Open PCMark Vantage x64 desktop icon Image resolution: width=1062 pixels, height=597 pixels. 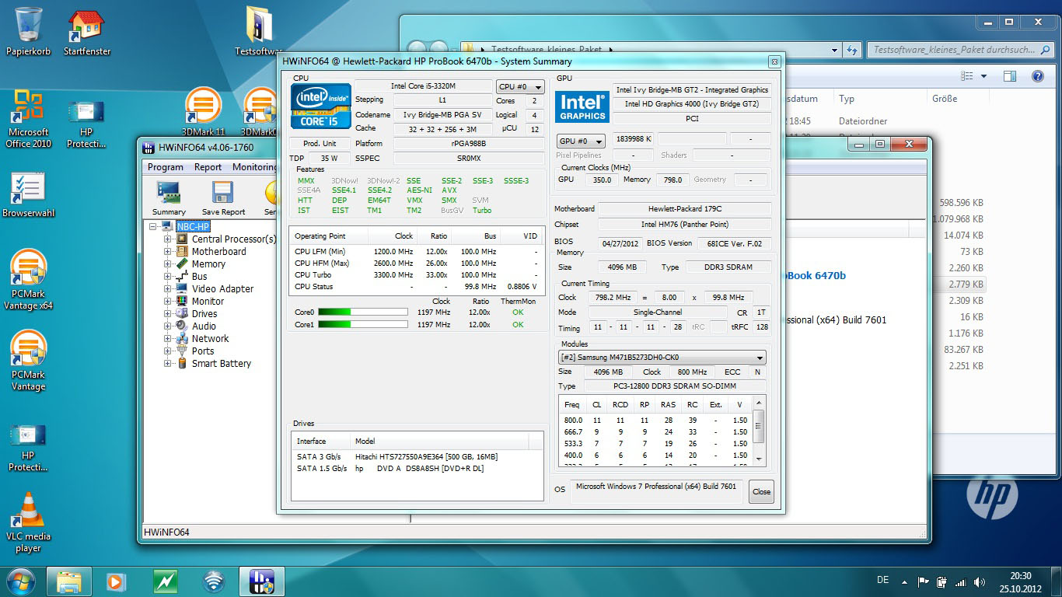coord(28,280)
